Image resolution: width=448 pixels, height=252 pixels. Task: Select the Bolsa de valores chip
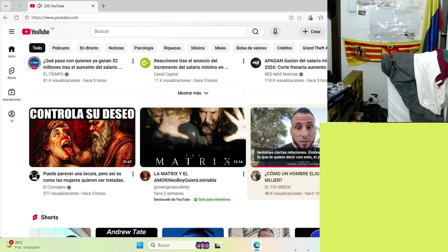[251, 48]
